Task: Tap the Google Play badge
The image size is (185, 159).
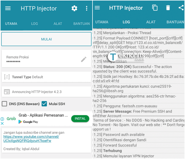Action: pyautogui.click(x=28, y=122)
